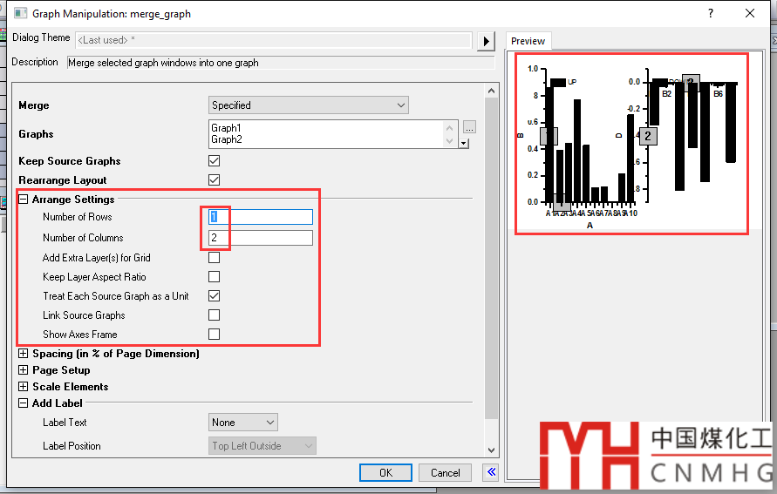Enable Add Extra Layer(s) for Grid
The image size is (777, 494).
point(214,257)
